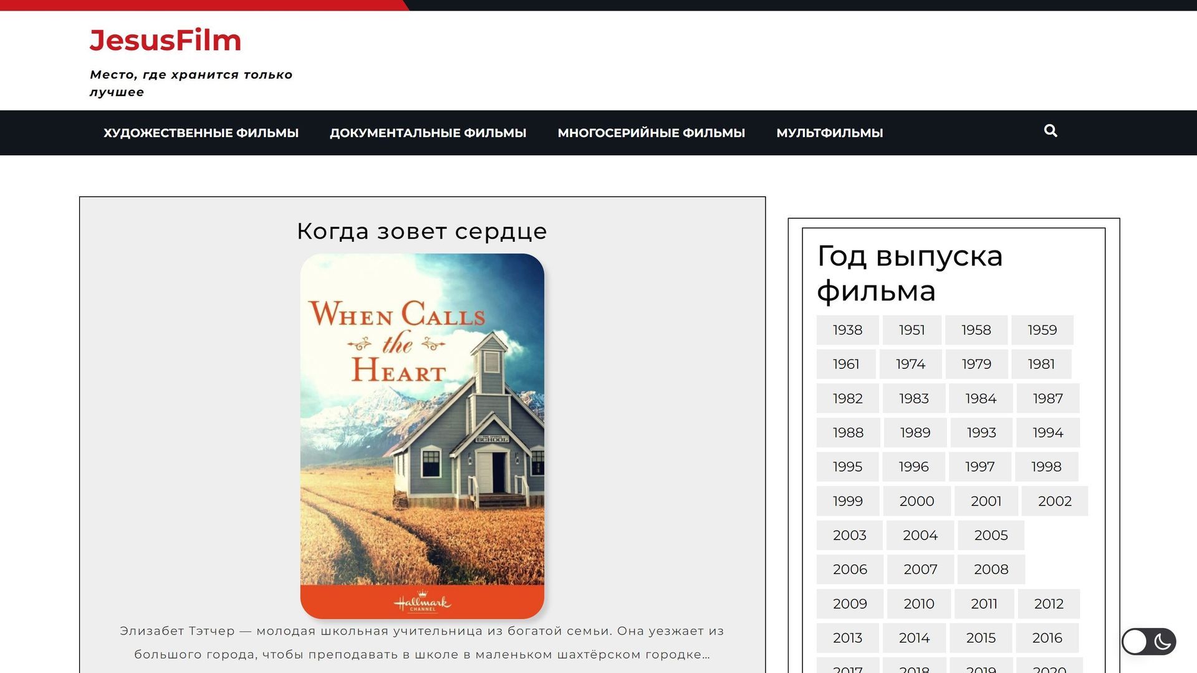The width and height of the screenshot is (1197, 673).
Task: Browse movies from 2016
Action: click(1047, 638)
